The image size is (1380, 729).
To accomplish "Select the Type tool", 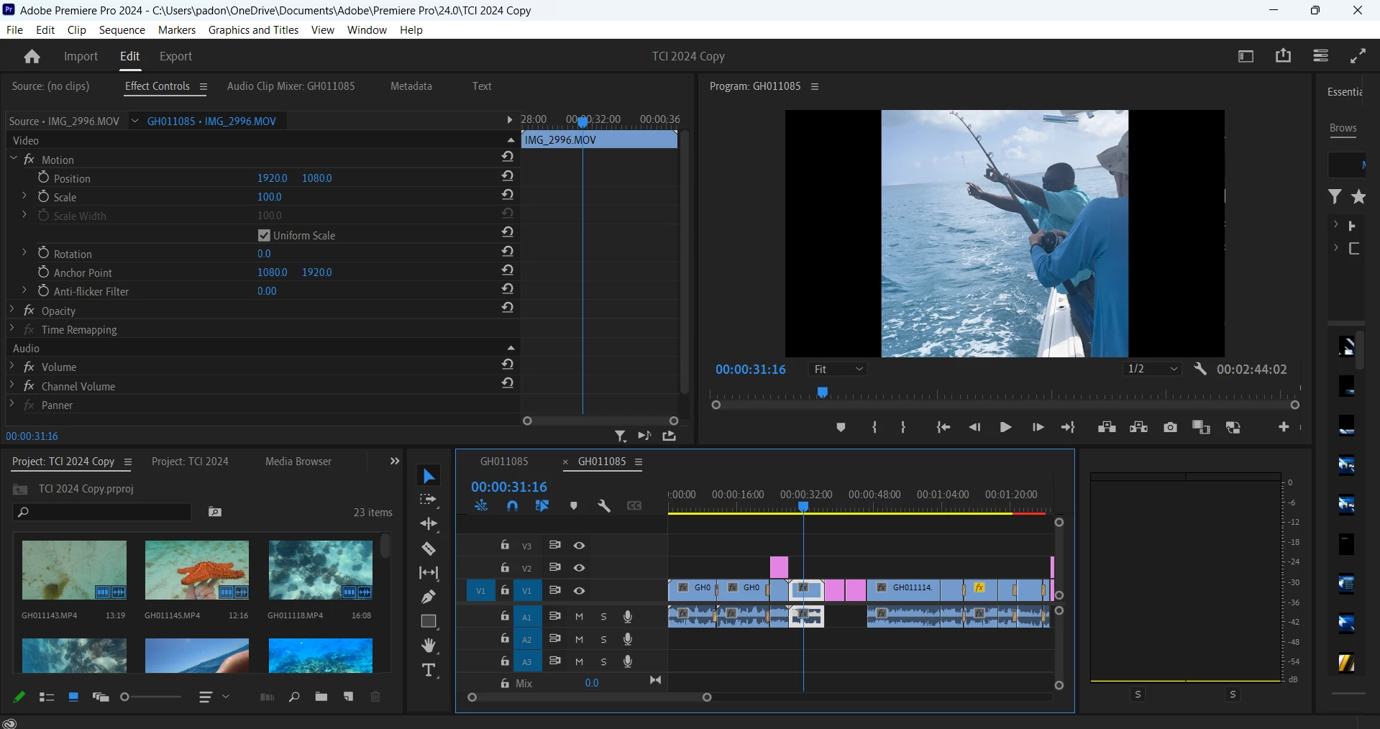I will (x=429, y=671).
